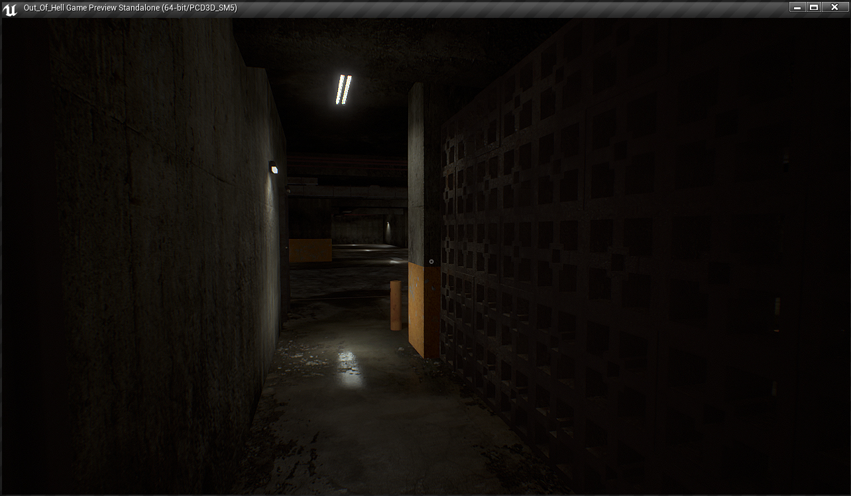This screenshot has height=496, width=851.
Task: Minimize the Out_Of_Hell game preview window
Action: 797,7
